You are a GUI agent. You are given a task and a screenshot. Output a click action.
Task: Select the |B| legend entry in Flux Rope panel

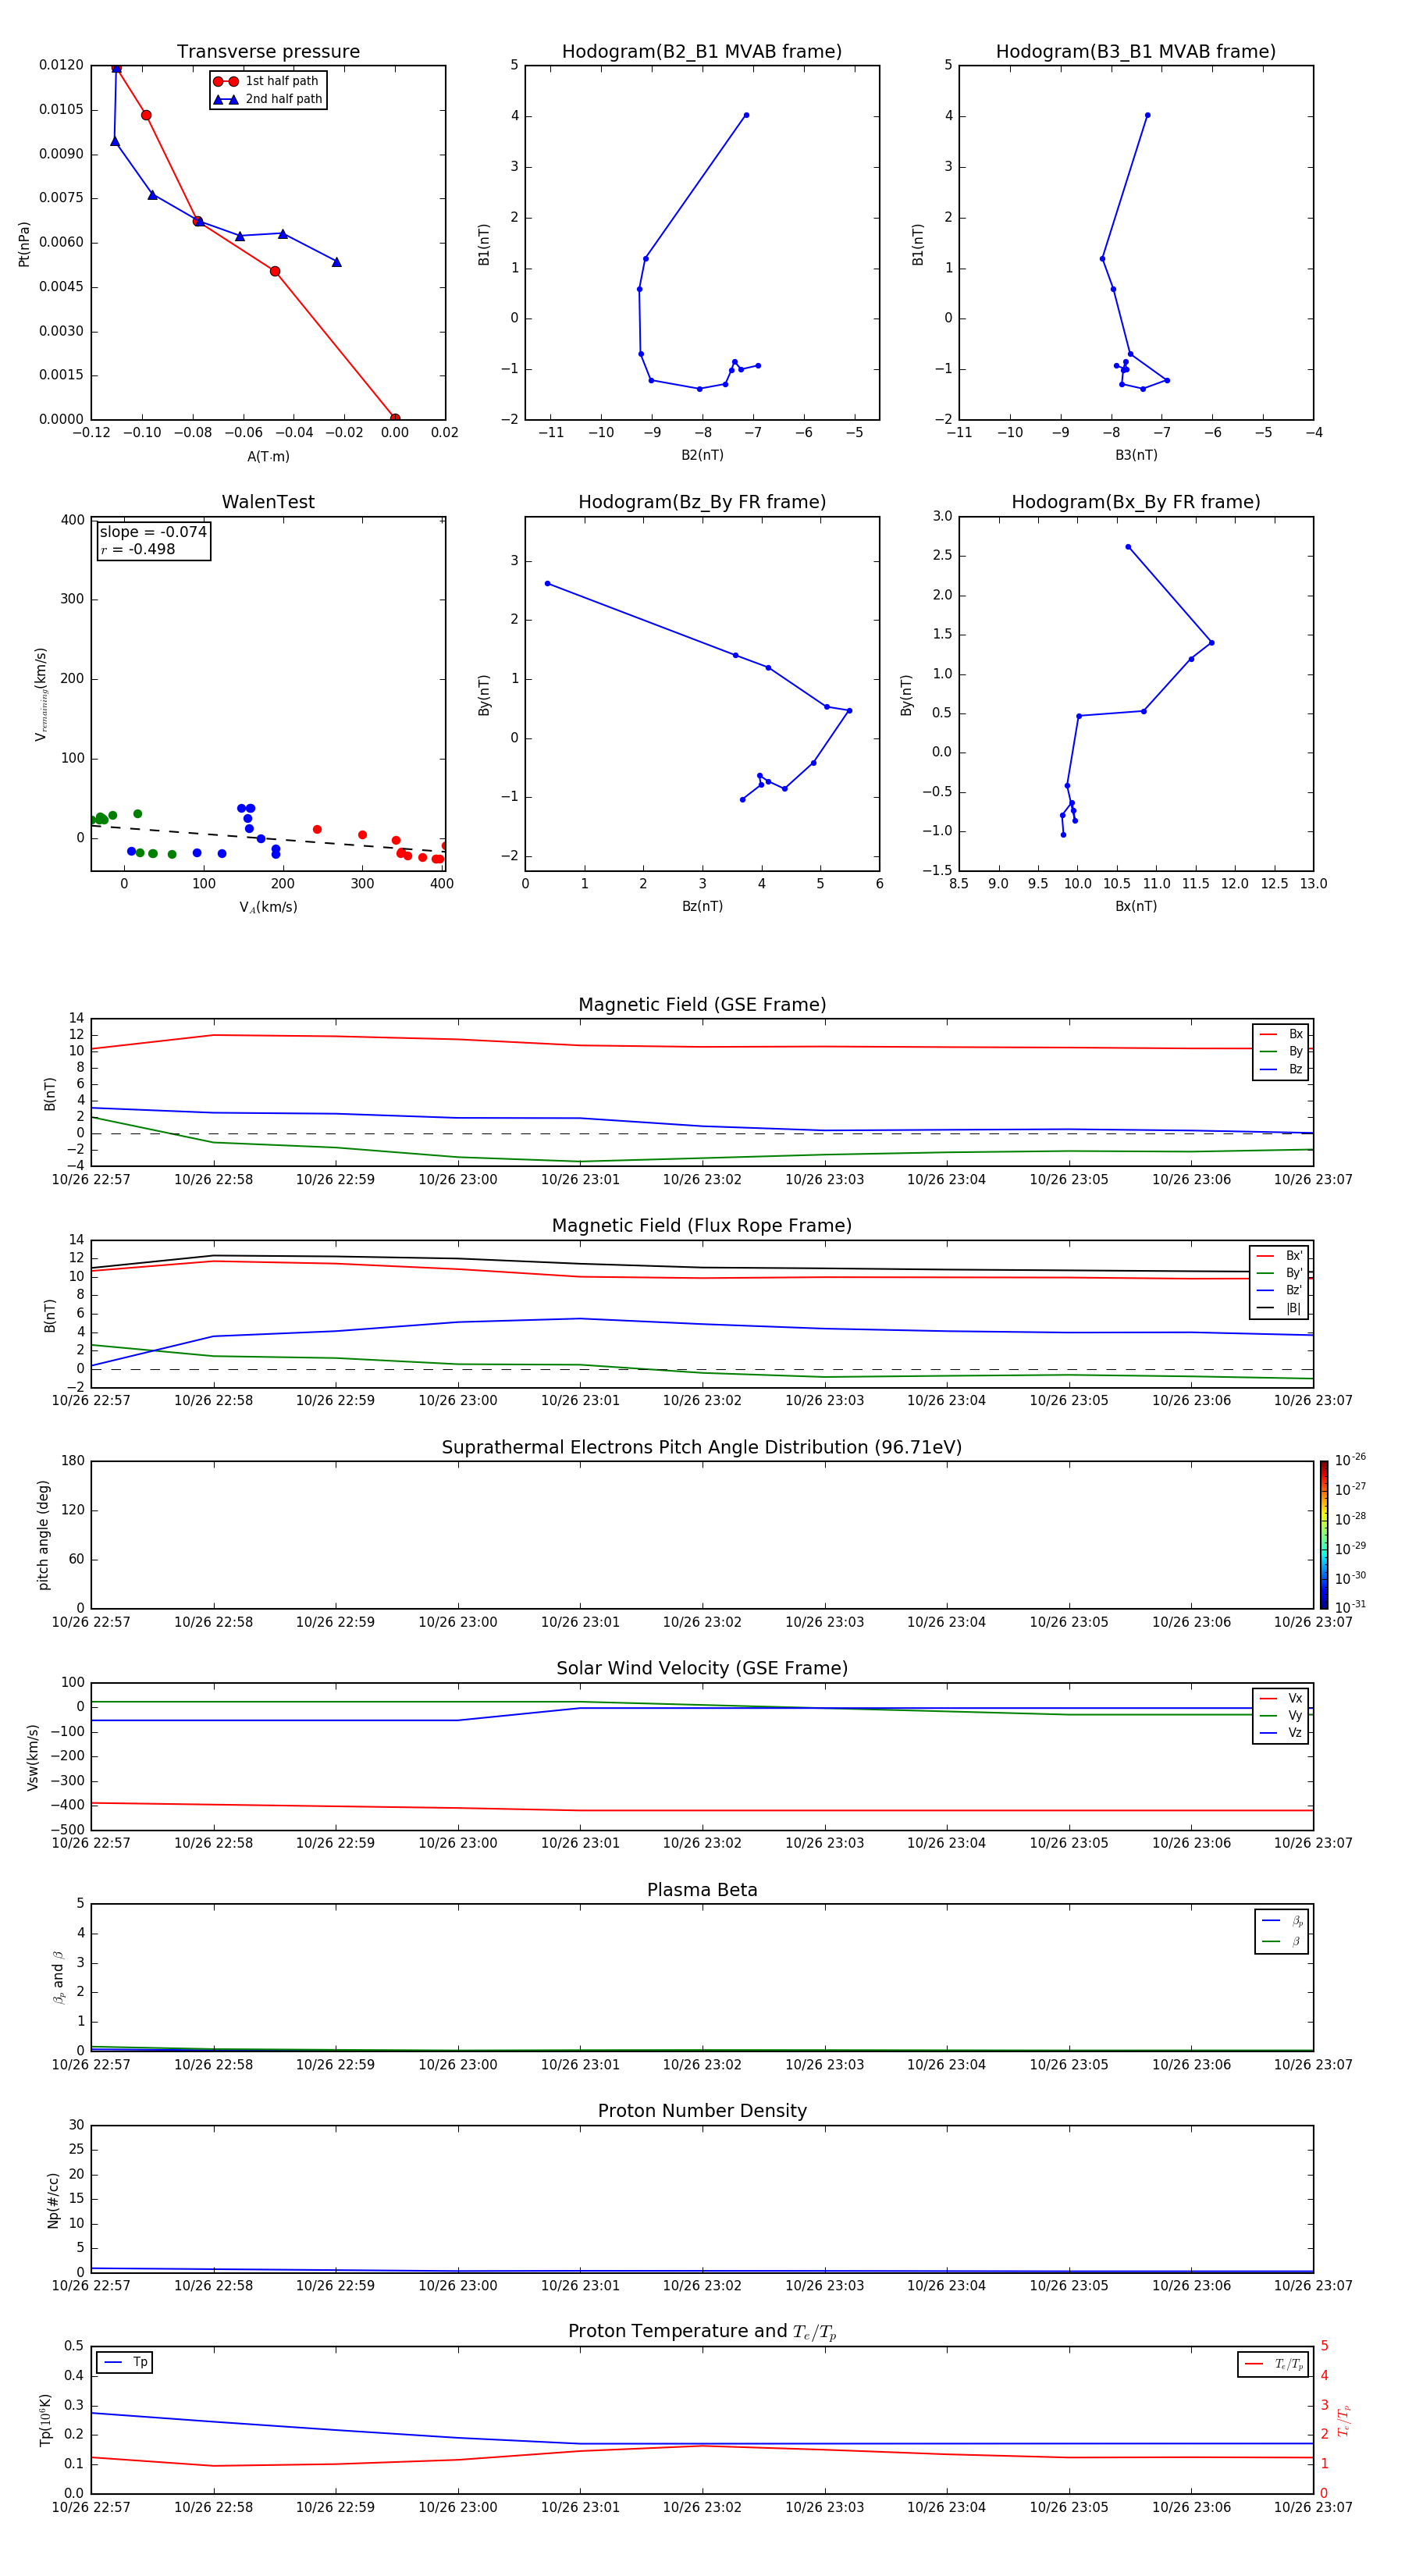(1280, 1308)
